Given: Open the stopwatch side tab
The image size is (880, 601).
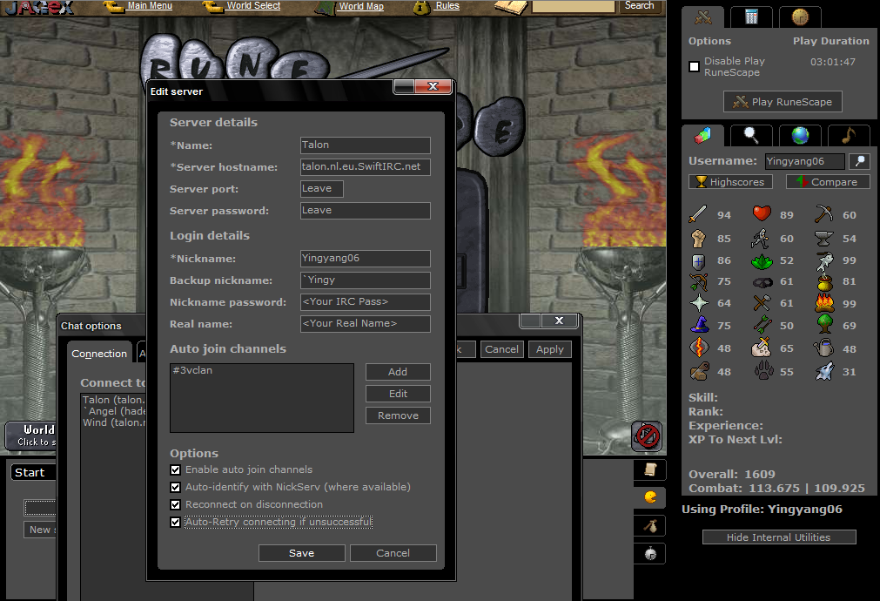Looking at the screenshot, I should (650, 554).
